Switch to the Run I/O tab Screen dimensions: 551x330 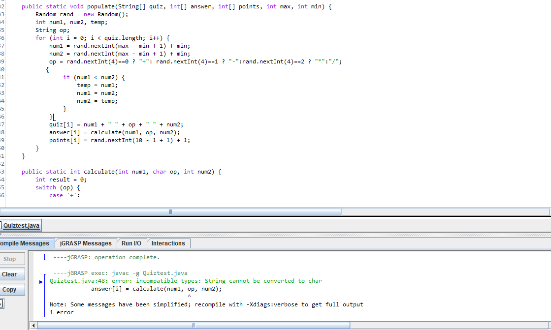point(132,243)
